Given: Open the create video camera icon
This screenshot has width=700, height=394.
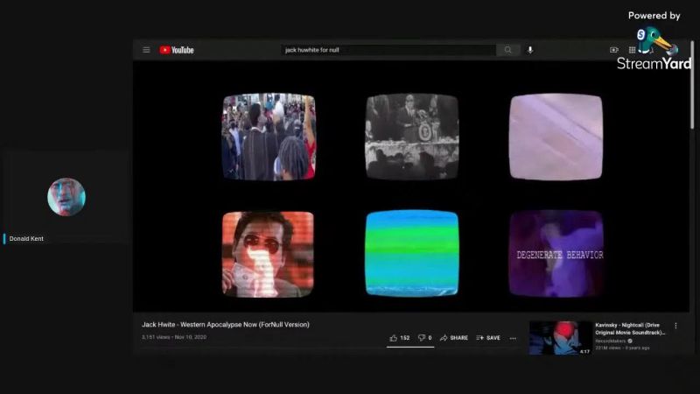Looking at the screenshot, I should [614, 50].
